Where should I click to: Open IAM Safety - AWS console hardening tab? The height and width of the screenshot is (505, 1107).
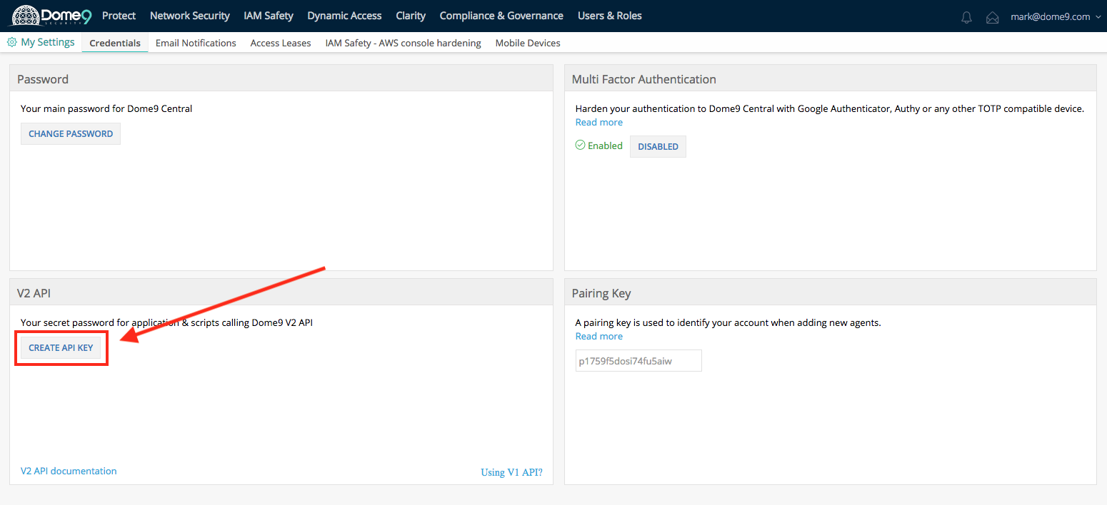click(x=403, y=43)
